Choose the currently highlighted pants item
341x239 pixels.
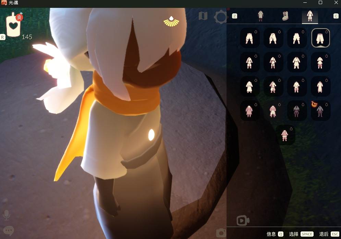(320, 38)
